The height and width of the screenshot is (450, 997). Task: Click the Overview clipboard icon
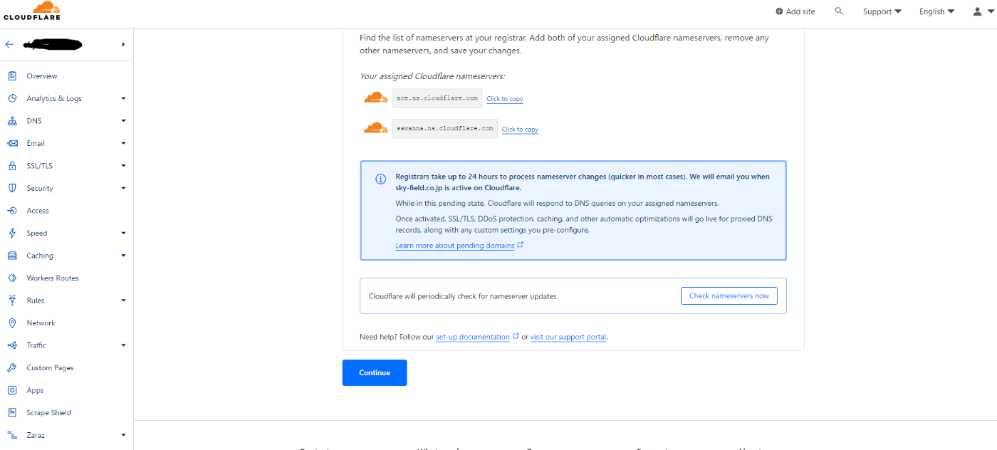tap(12, 75)
